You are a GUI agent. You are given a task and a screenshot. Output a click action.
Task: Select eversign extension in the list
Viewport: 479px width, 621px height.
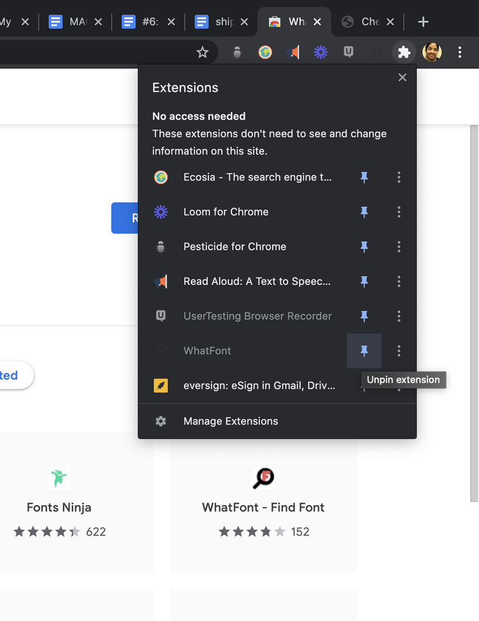pos(259,386)
